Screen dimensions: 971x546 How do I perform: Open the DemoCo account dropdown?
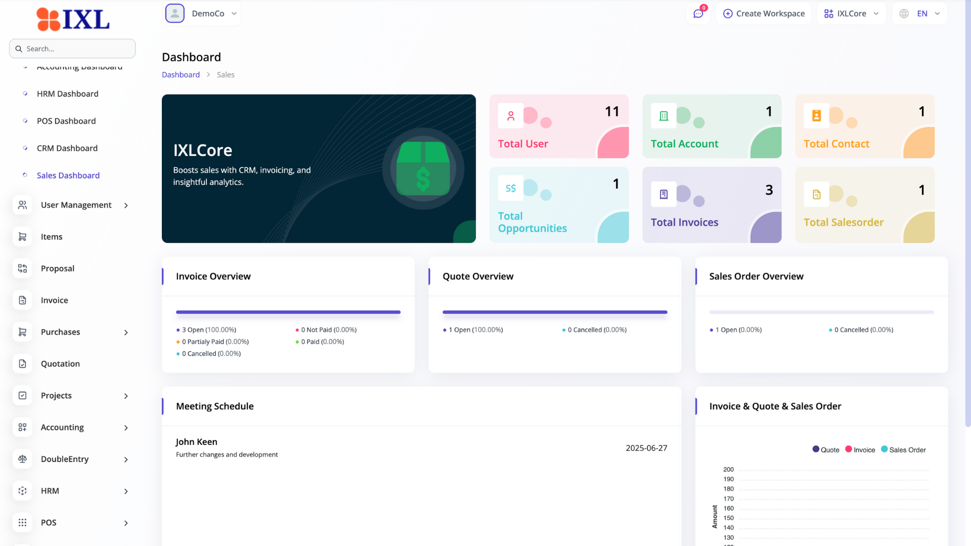point(201,14)
